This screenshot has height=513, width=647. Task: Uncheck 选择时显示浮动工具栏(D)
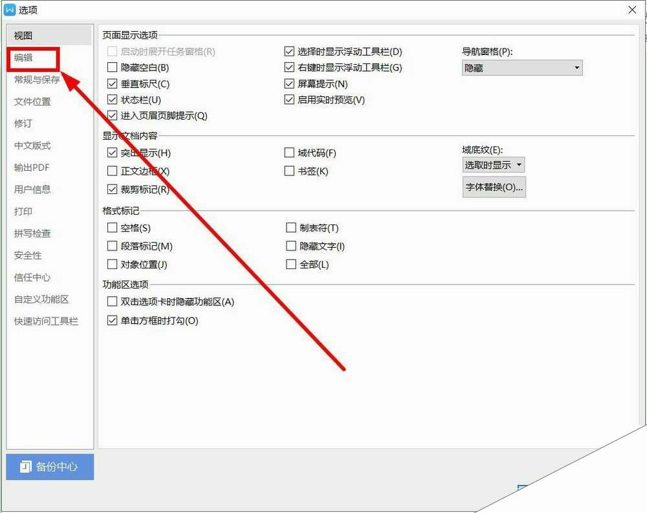click(x=289, y=52)
